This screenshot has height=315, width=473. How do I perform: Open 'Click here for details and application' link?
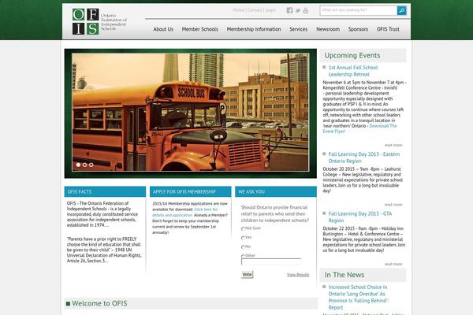184,212
